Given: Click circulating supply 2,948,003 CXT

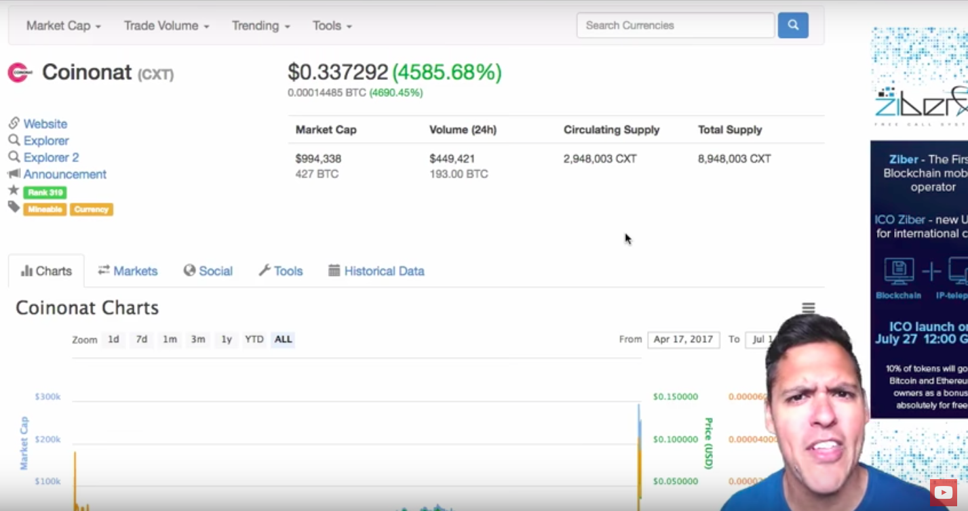Looking at the screenshot, I should (x=600, y=159).
